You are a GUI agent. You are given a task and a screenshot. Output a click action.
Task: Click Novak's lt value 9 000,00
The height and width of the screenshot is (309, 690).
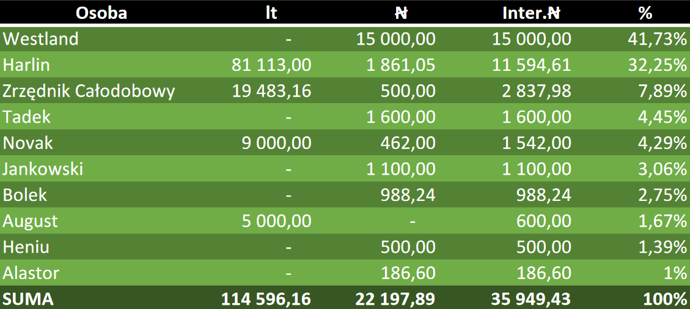point(279,143)
